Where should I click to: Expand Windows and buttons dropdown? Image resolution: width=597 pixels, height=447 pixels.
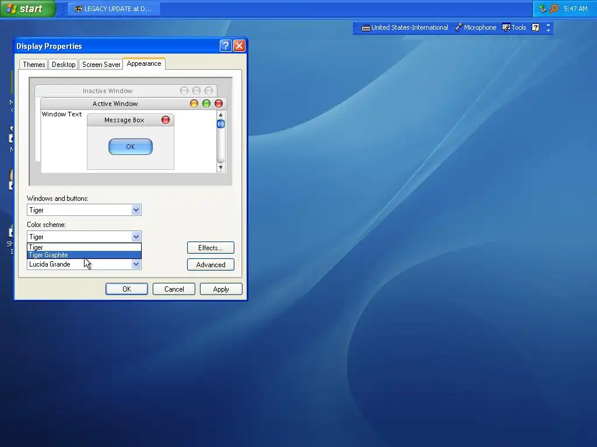coord(136,210)
